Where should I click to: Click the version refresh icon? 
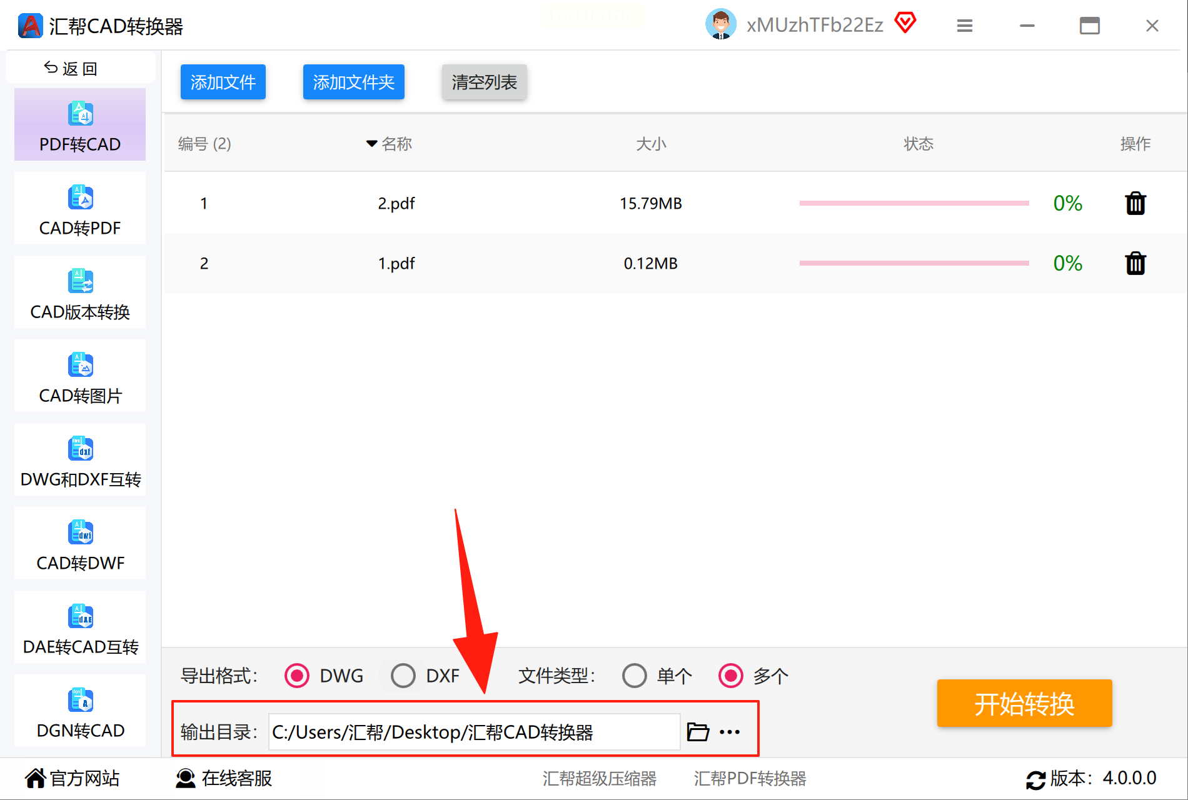[x=1035, y=779]
